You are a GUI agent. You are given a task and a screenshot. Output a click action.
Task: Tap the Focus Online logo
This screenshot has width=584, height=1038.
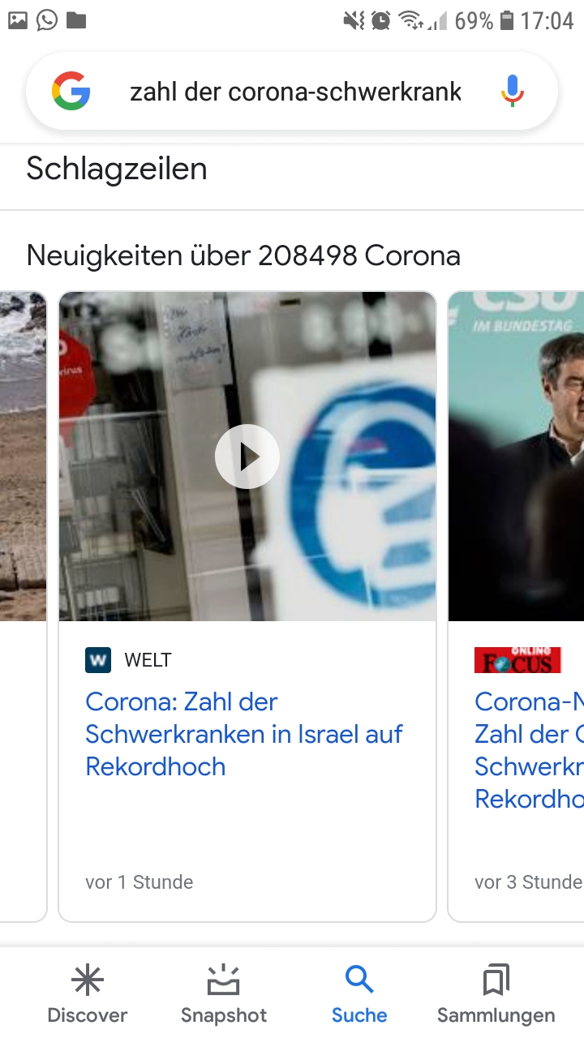tap(517, 660)
